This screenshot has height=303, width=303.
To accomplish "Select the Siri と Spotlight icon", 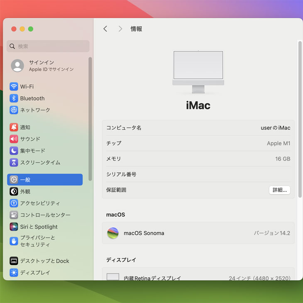I will tap(14, 227).
